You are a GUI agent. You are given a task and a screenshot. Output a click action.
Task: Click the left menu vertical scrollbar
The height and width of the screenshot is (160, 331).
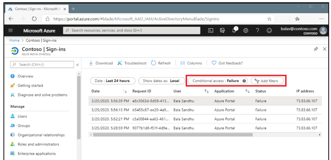[79, 108]
